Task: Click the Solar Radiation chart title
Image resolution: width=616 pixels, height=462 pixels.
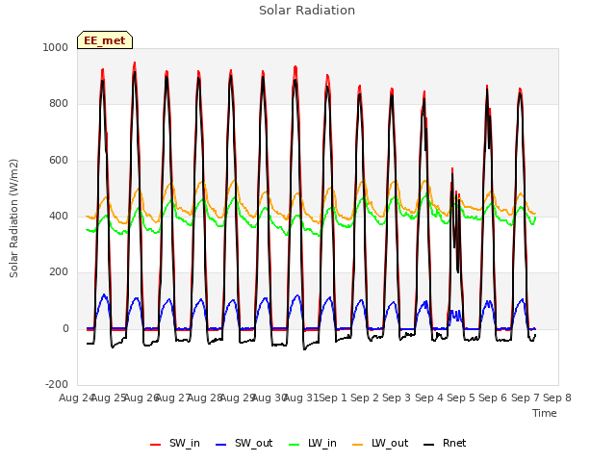Action: [x=307, y=11]
